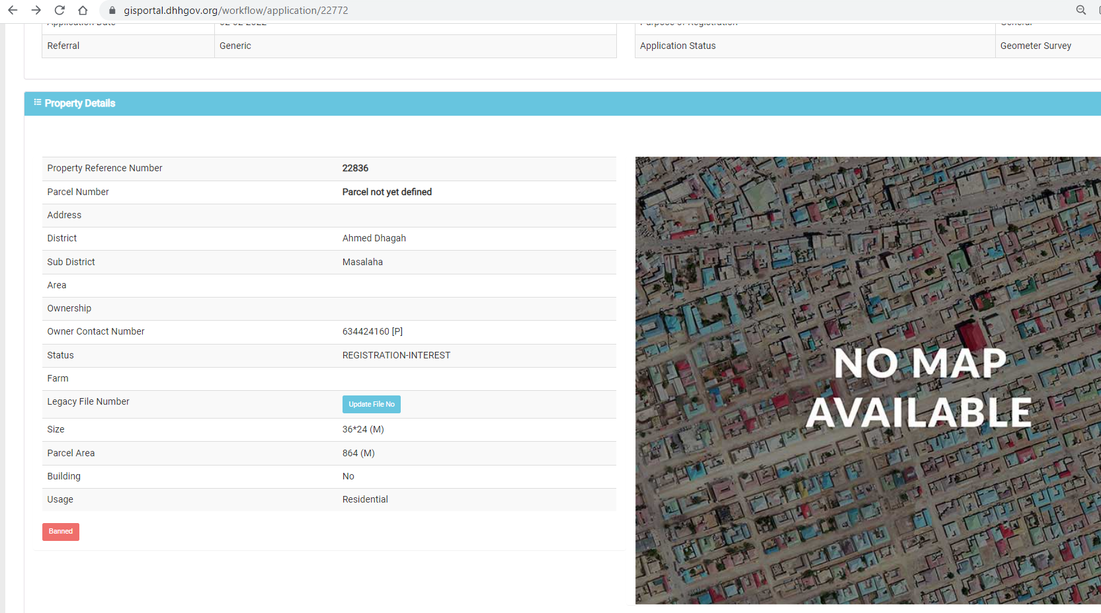Reload the page with the refresh icon

click(60, 10)
